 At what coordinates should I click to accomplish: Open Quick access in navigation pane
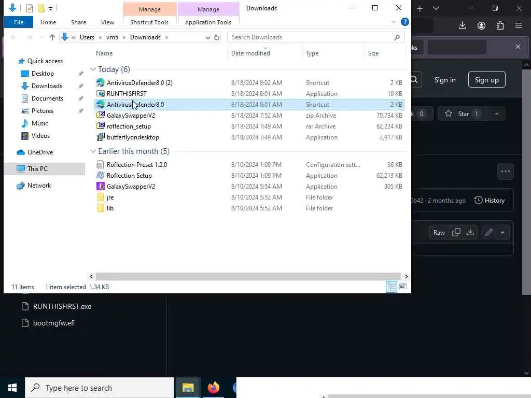point(45,61)
